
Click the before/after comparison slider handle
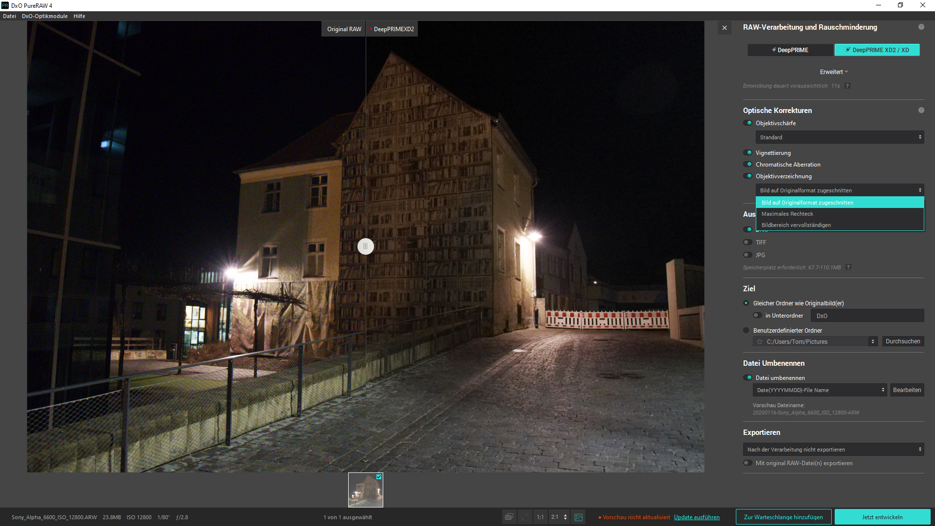click(x=365, y=246)
